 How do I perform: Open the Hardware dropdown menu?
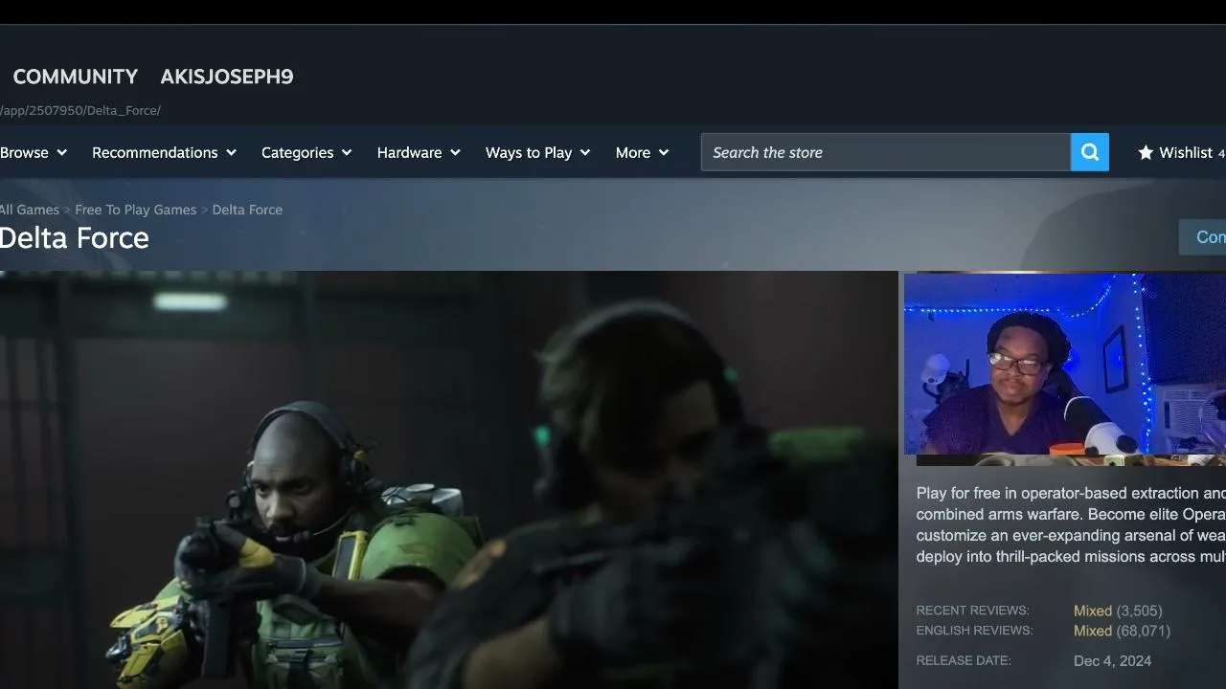pyautogui.click(x=419, y=152)
